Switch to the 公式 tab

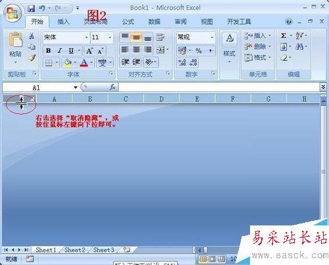click(128, 22)
